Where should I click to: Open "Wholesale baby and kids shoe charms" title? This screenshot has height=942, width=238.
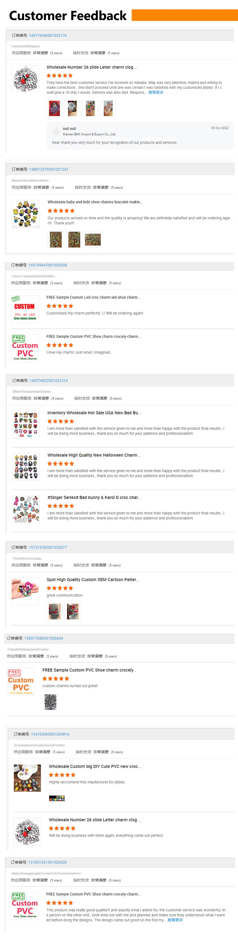tap(95, 202)
